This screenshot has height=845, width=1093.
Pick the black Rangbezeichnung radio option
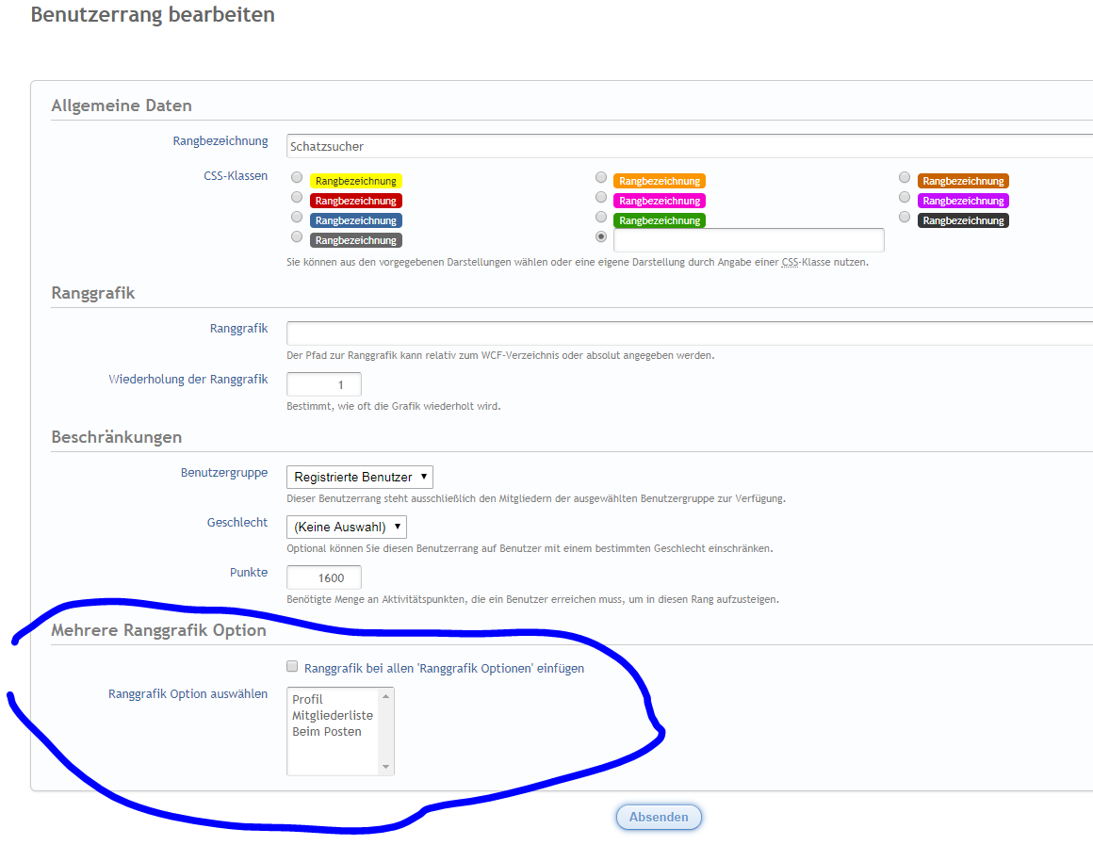[905, 218]
